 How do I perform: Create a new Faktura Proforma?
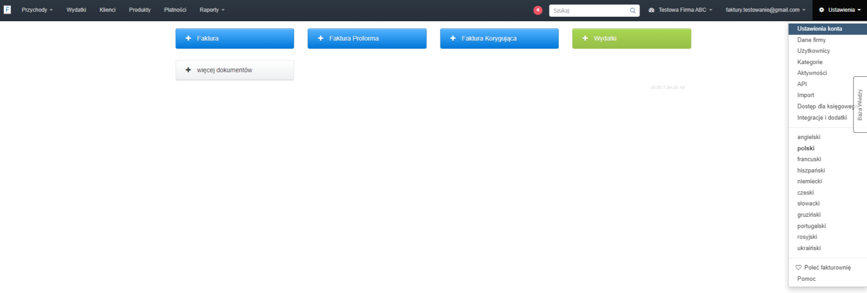click(367, 39)
